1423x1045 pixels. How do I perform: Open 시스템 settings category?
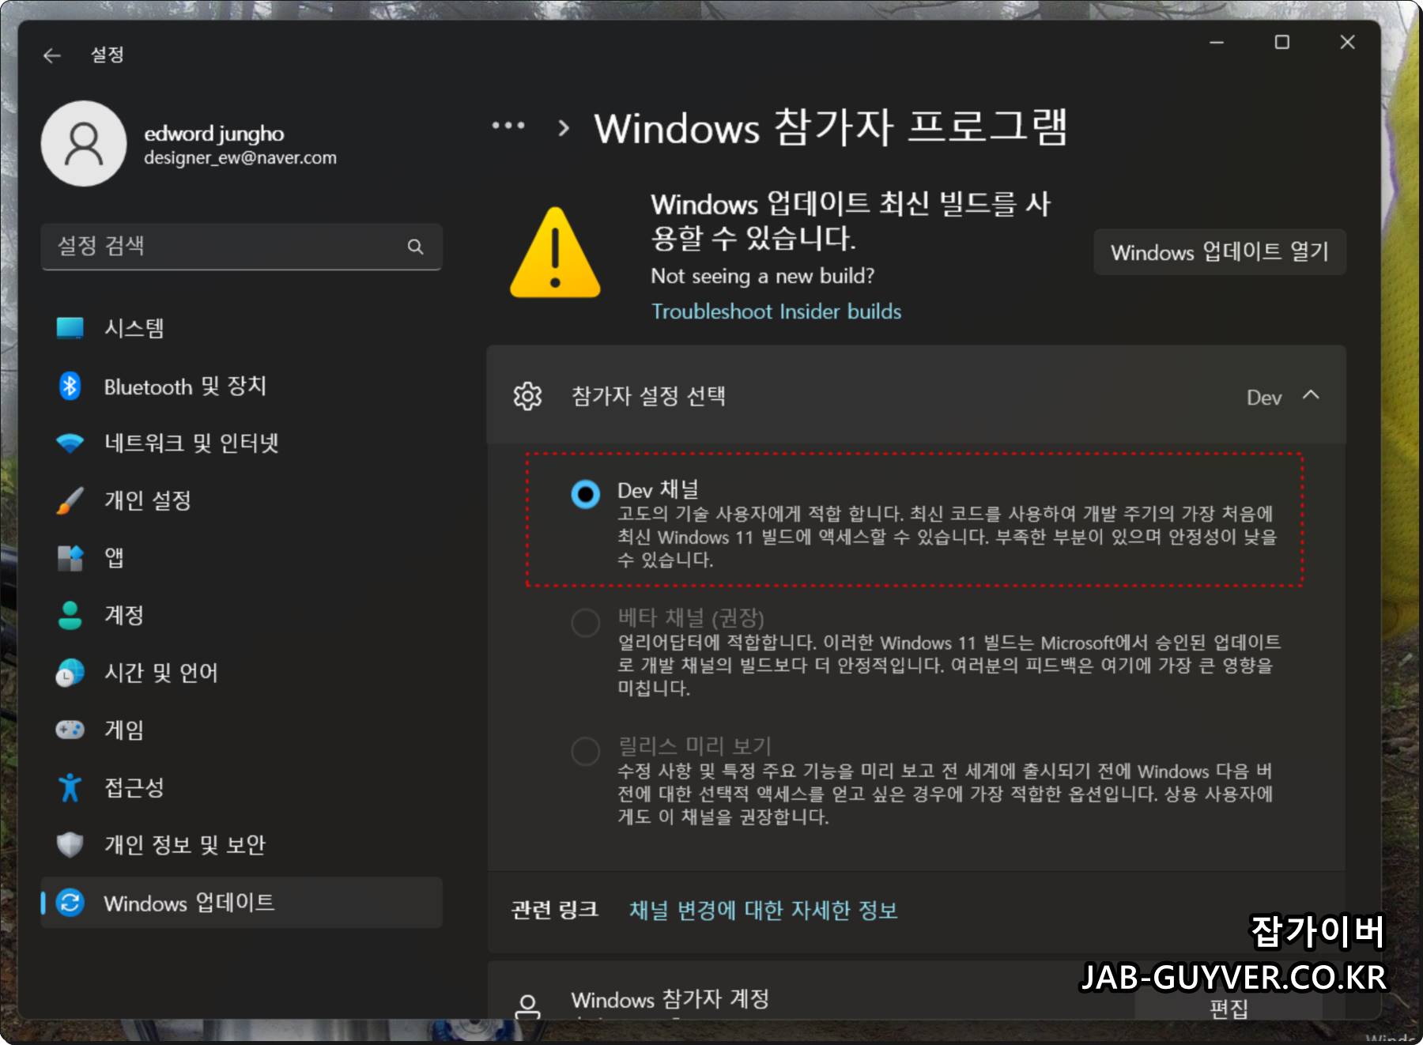(x=241, y=328)
